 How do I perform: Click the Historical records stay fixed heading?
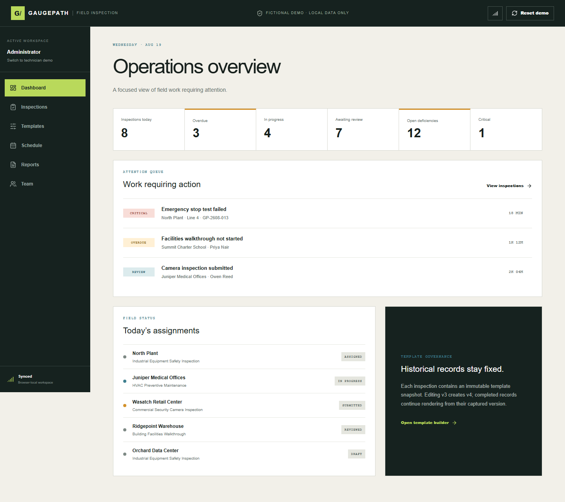(452, 369)
